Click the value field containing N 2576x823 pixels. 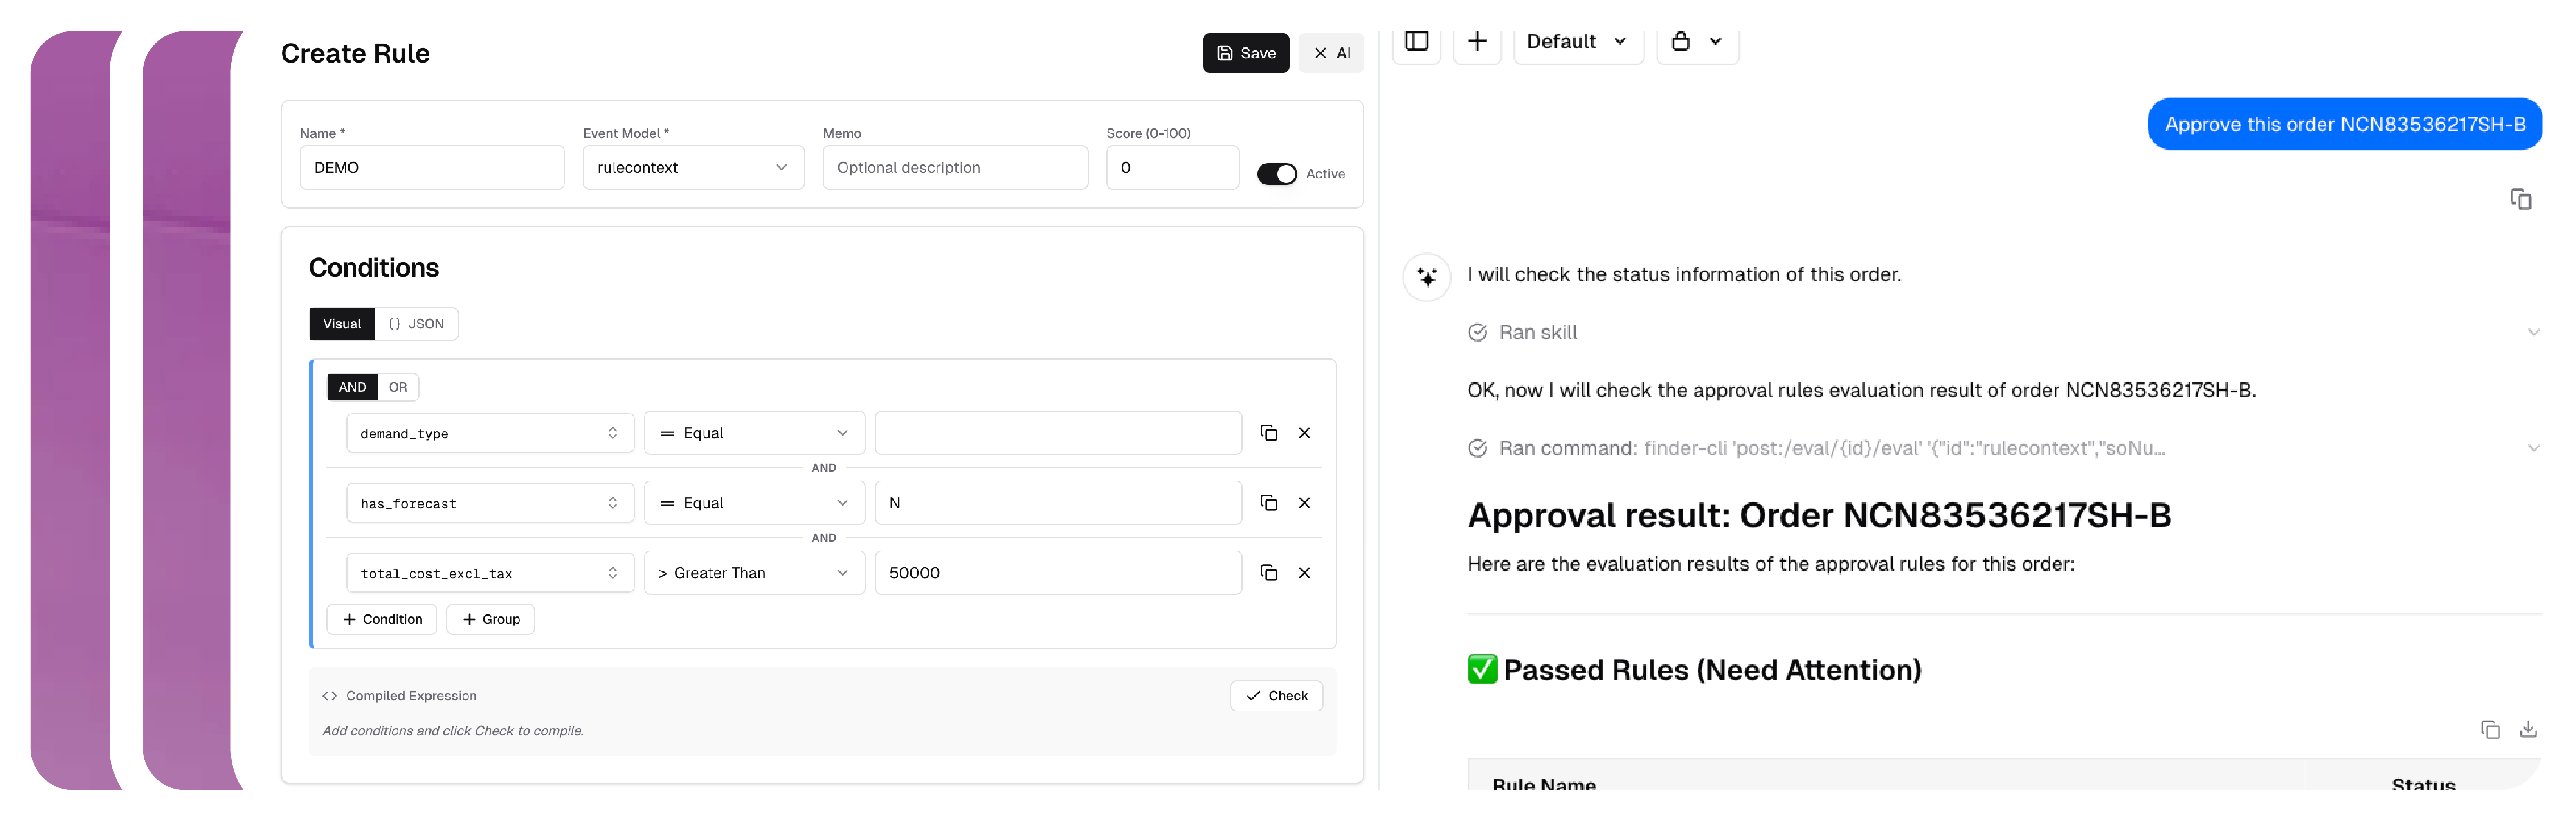click(1058, 503)
